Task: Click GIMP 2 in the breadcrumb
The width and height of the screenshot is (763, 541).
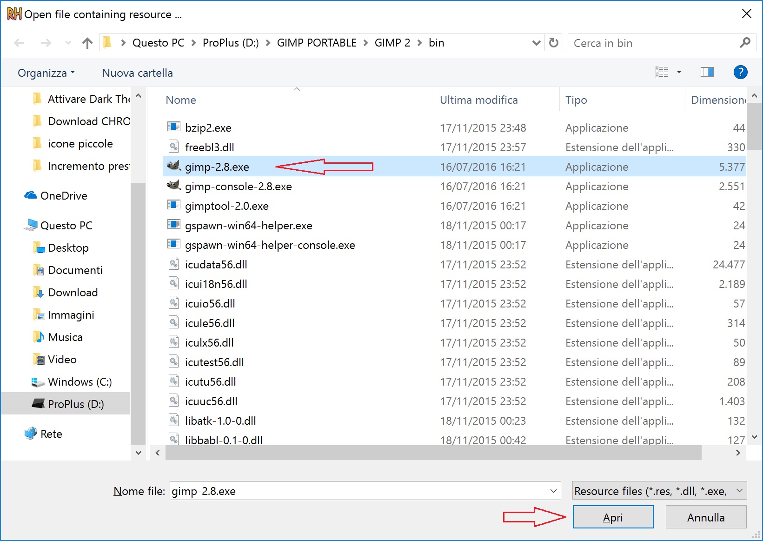Action: tap(392, 43)
